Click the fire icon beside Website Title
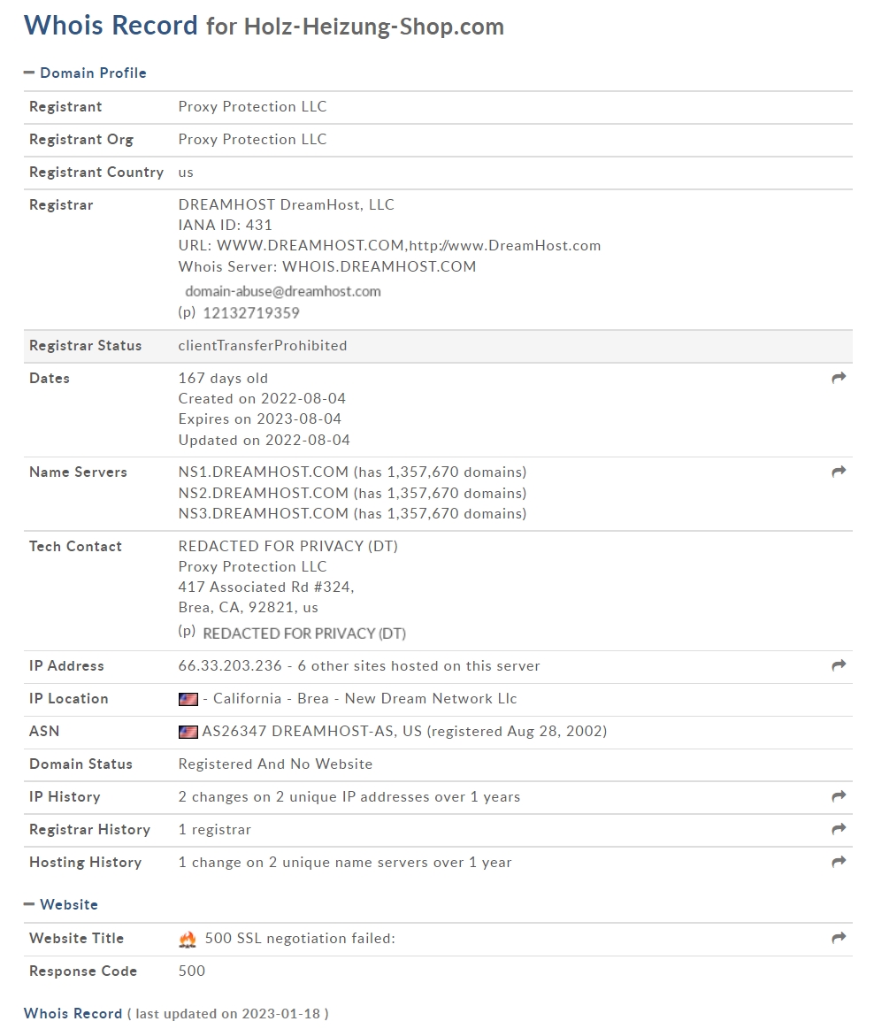874x1029 pixels. pyautogui.click(x=188, y=940)
